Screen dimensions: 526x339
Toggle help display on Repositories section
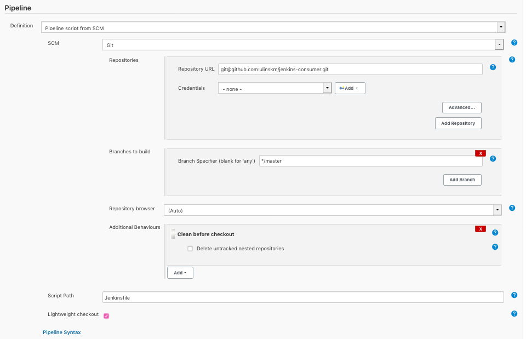pyautogui.click(x=512, y=59)
